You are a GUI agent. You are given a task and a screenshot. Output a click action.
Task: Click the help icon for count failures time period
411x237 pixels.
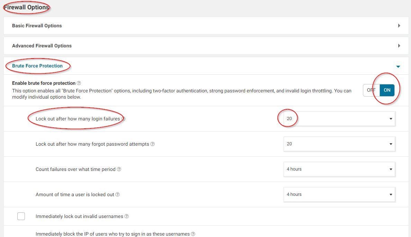tap(120, 169)
